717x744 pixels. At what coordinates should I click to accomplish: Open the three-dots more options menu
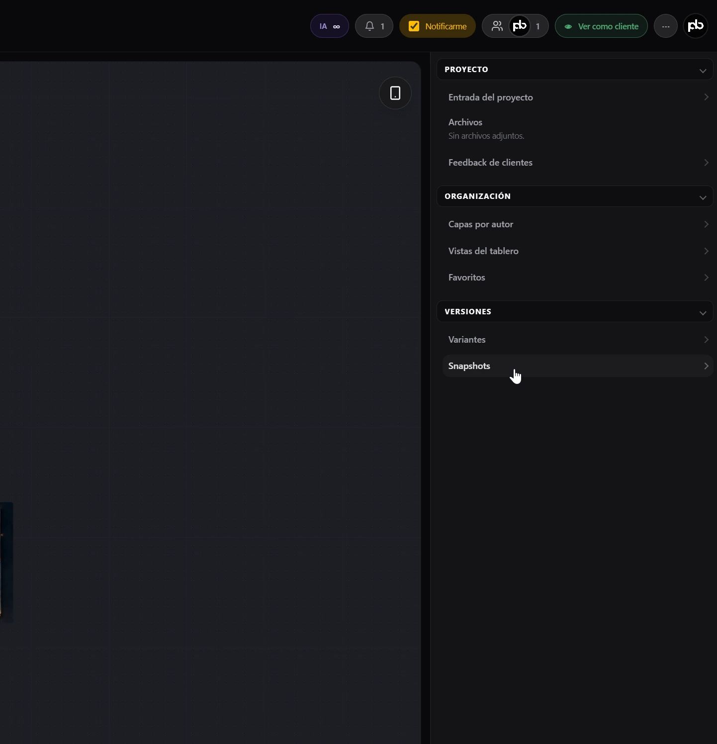666,26
